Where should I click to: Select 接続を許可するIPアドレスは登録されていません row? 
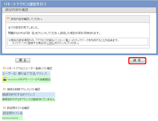click(29, 99)
